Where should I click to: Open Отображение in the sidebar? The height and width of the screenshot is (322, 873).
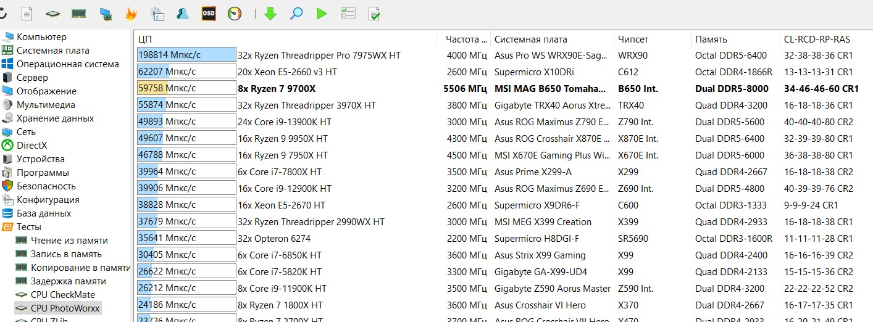click(x=46, y=91)
